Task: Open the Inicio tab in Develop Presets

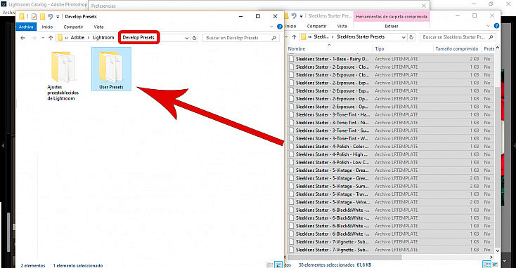Action: point(47,27)
